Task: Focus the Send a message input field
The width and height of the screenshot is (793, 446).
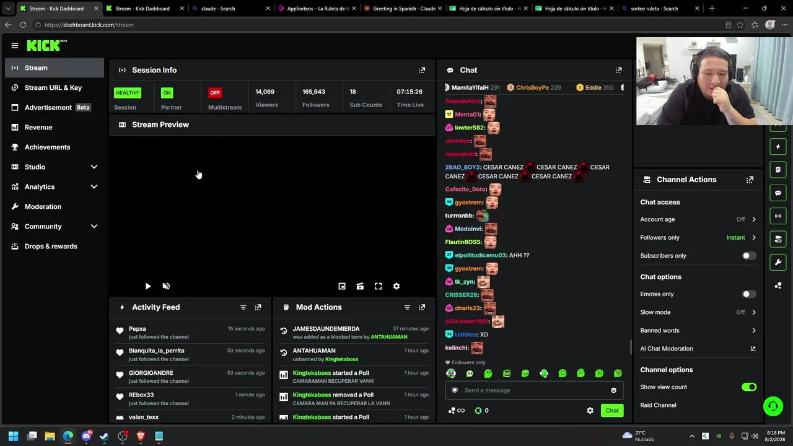Action: click(533, 390)
